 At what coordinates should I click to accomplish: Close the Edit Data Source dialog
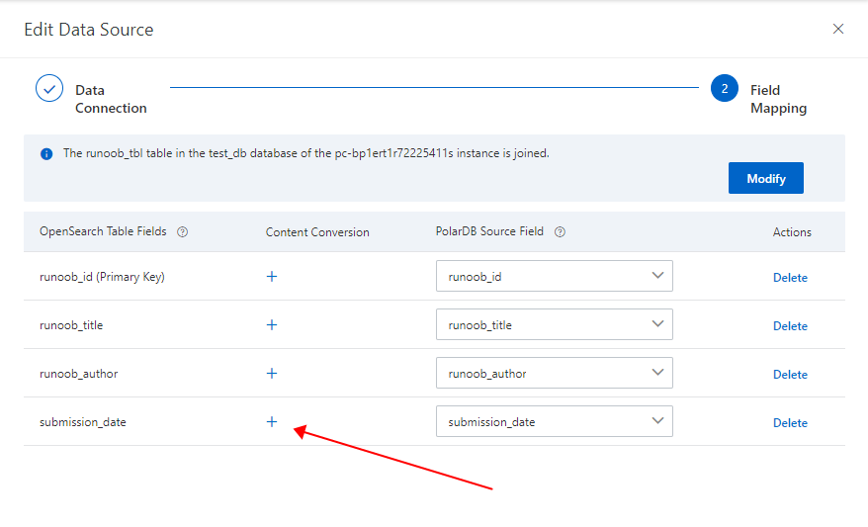click(838, 29)
